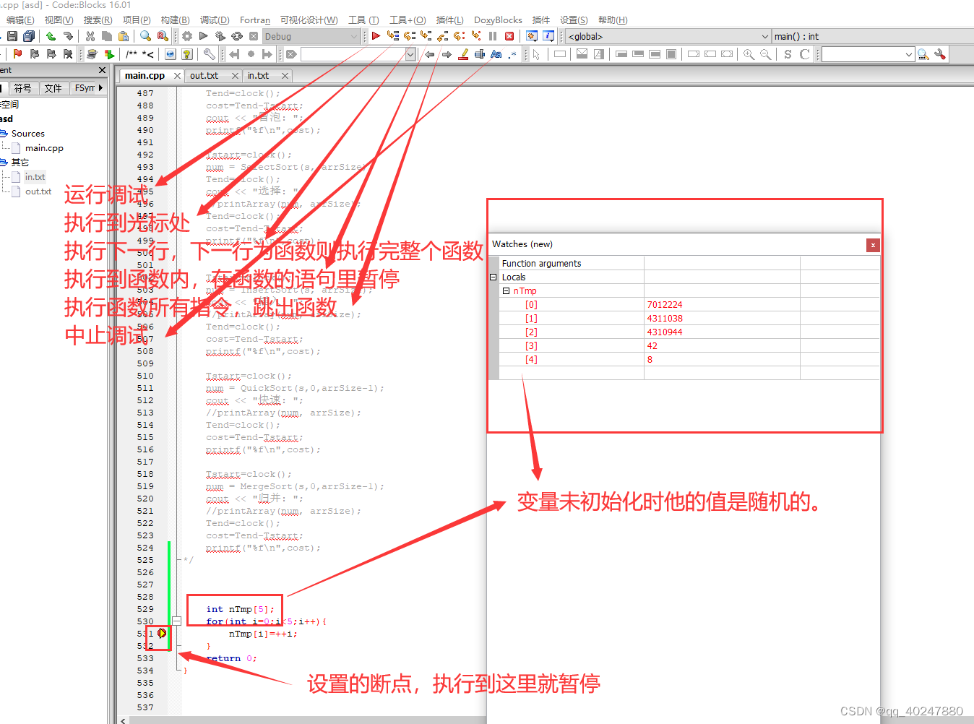Click the Step out debug icon

442,36
